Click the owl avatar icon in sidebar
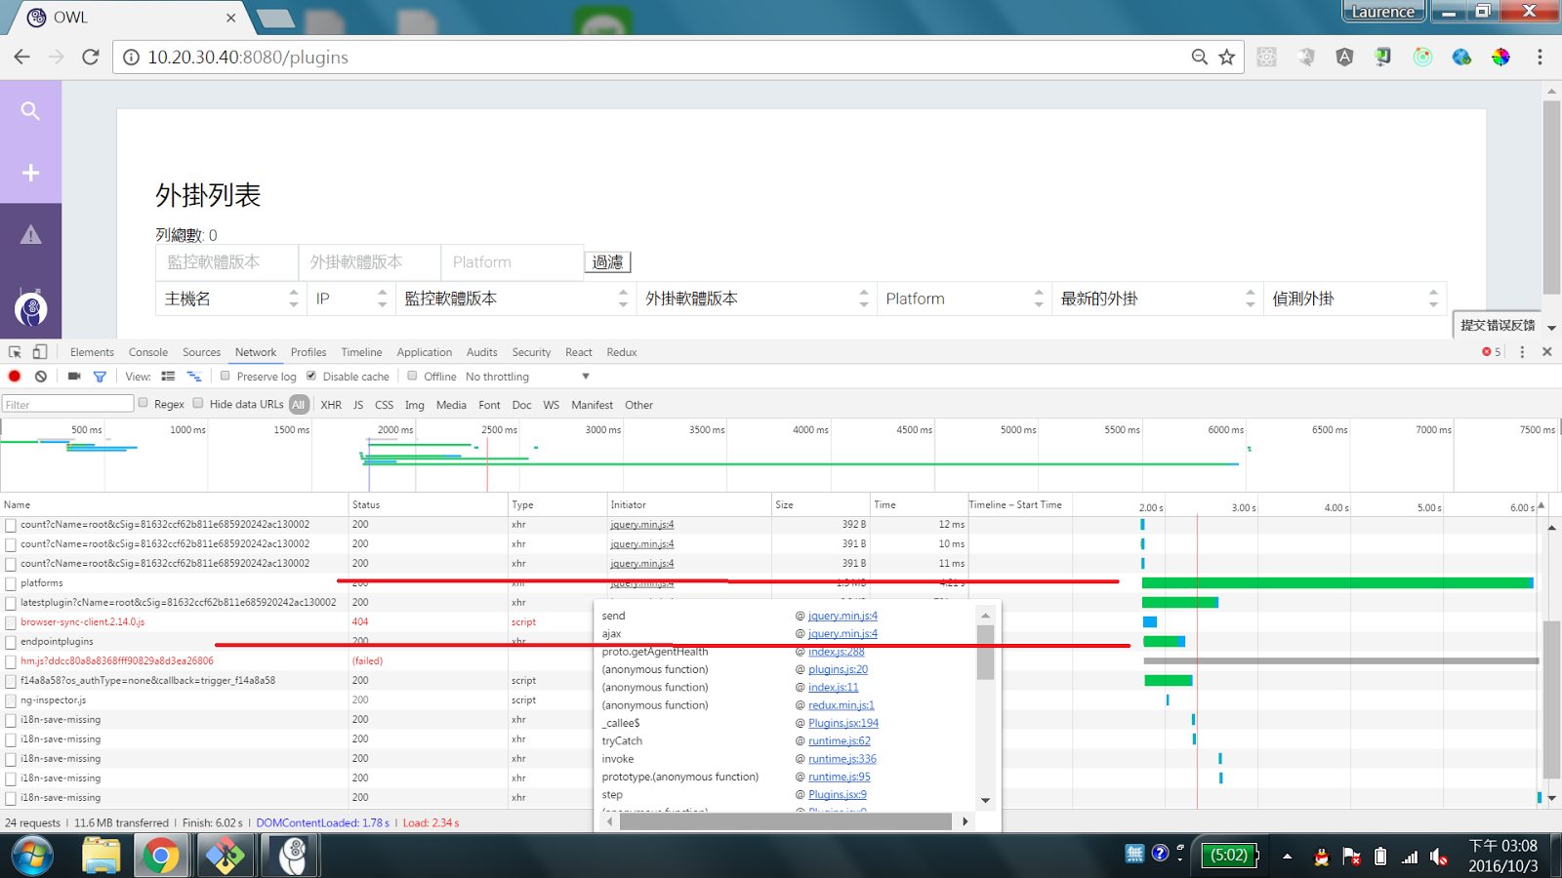 [x=31, y=308]
